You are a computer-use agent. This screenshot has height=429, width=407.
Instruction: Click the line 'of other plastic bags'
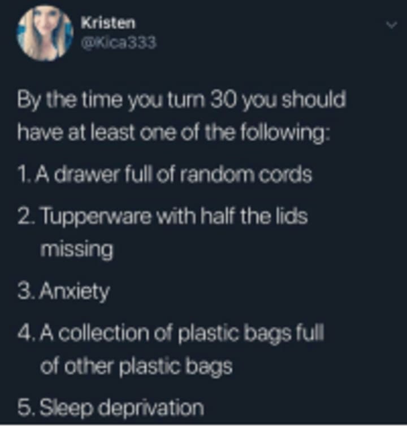(136, 367)
